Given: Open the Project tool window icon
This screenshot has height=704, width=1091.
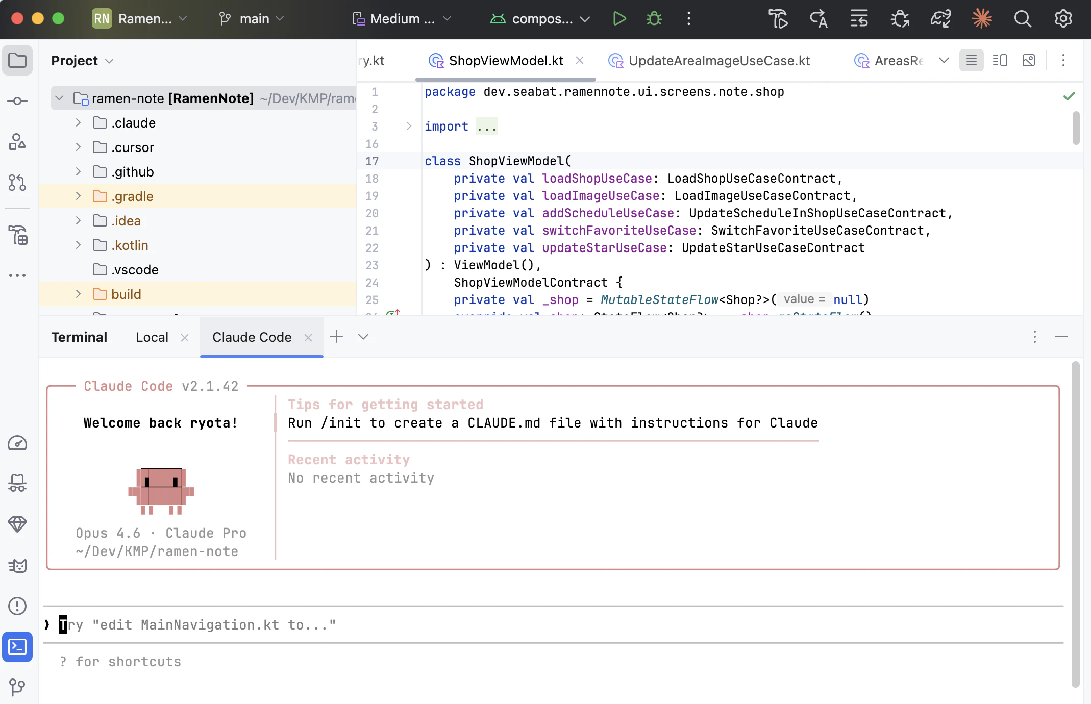Looking at the screenshot, I should pos(17,61).
